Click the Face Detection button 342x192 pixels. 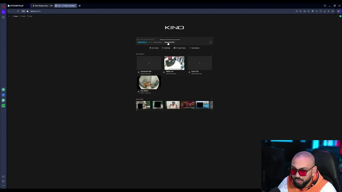click(x=194, y=48)
